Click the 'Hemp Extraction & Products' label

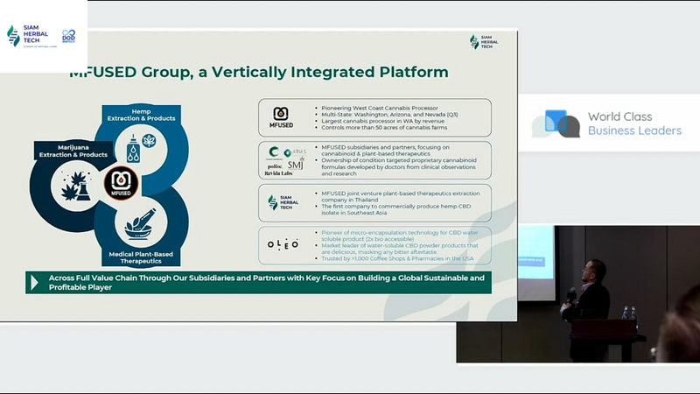coord(141,115)
